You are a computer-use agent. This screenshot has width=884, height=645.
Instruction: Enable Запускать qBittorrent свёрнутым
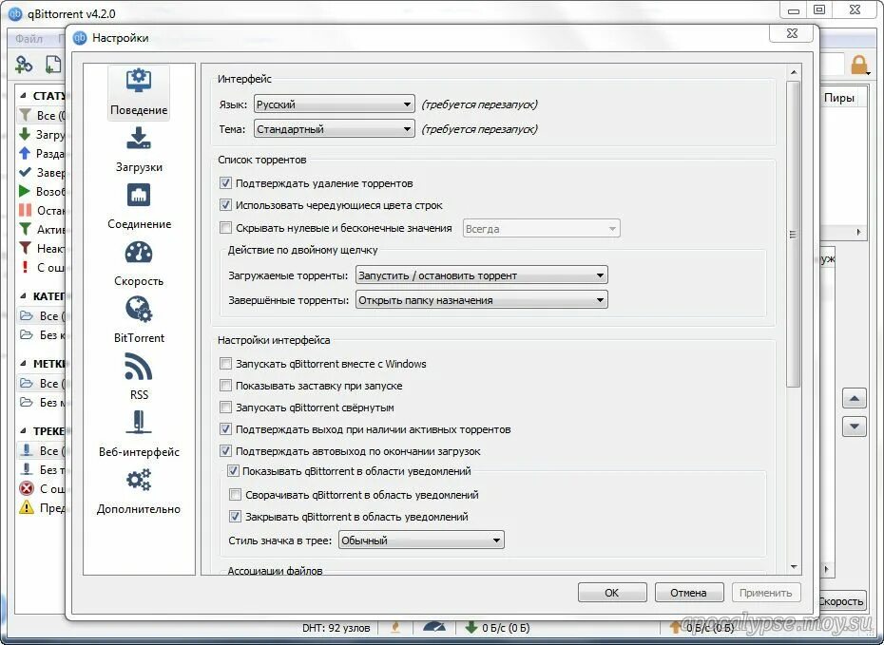tap(225, 408)
